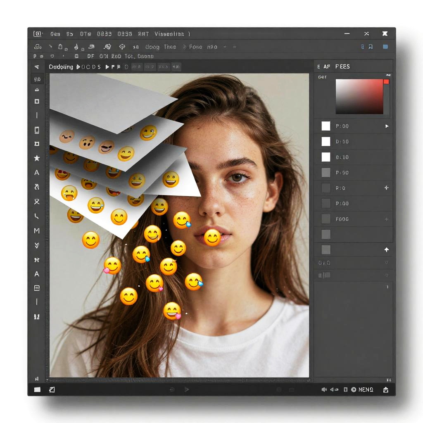Open the Oen menu in menu bar
This screenshot has width=423, height=423.
pyautogui.click(x=55, y=34)
